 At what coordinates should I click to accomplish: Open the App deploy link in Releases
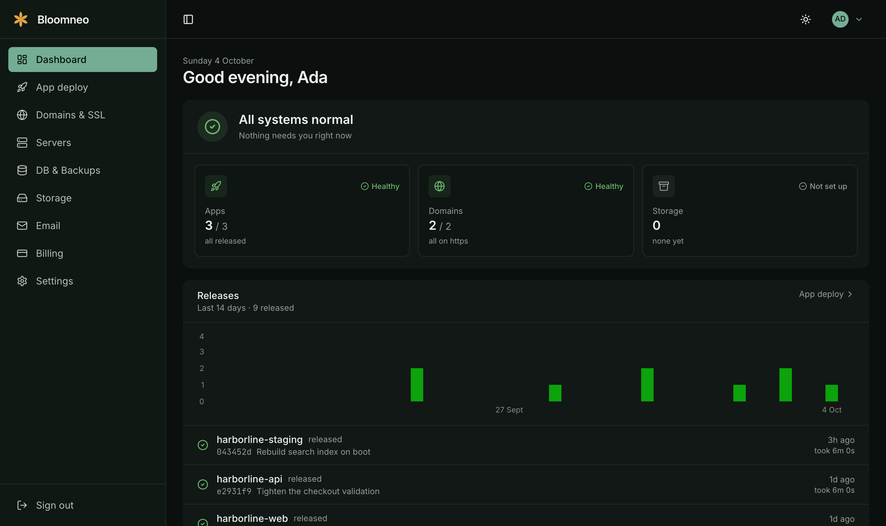(825, 294)
